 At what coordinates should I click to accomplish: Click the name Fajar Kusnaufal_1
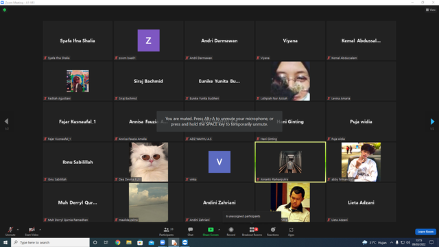click(78, 121)
